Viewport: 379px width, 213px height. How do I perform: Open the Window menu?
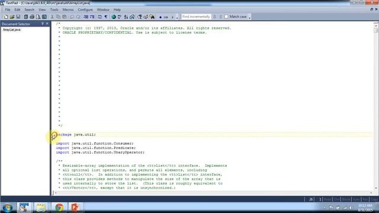103,9
